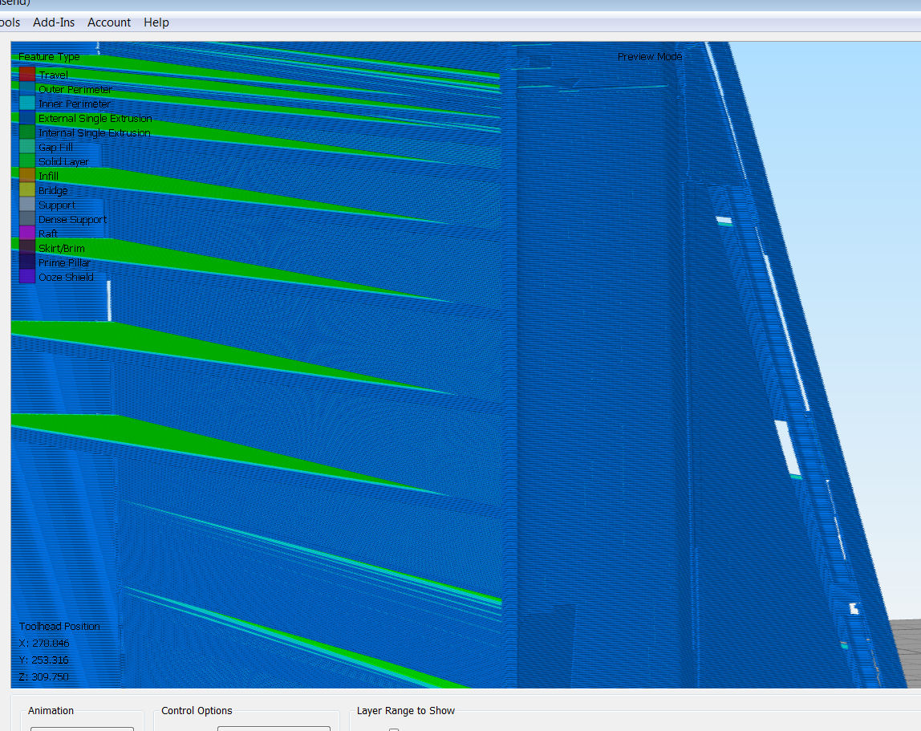Click the 'Support' legend label
Image resolution: width=921 pixels, height=731 pixels.
(x=56, y=205)
